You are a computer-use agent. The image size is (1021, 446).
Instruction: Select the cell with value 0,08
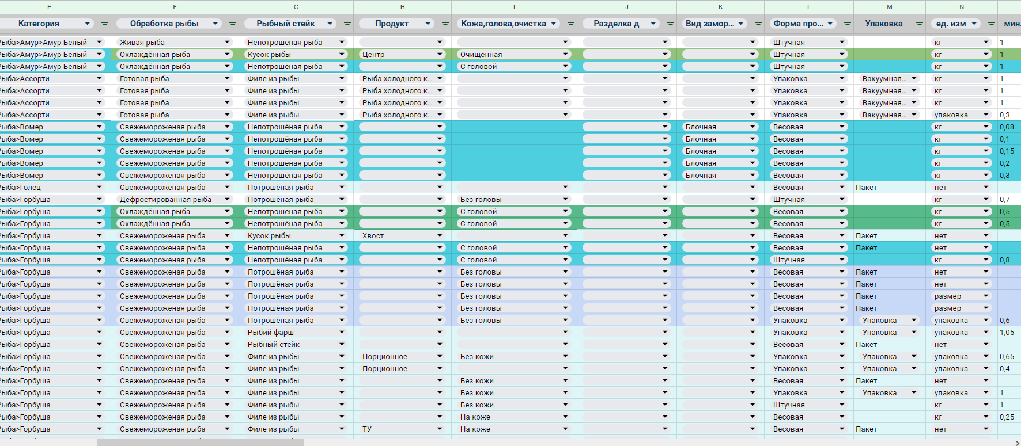1009,127
